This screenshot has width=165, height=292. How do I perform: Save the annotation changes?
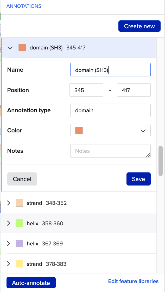(x=138, y=179)
